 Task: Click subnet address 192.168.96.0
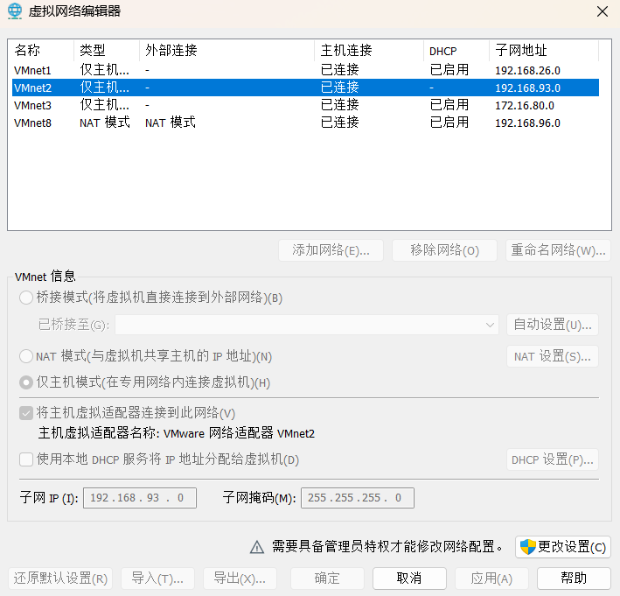(x=527, y=123)
